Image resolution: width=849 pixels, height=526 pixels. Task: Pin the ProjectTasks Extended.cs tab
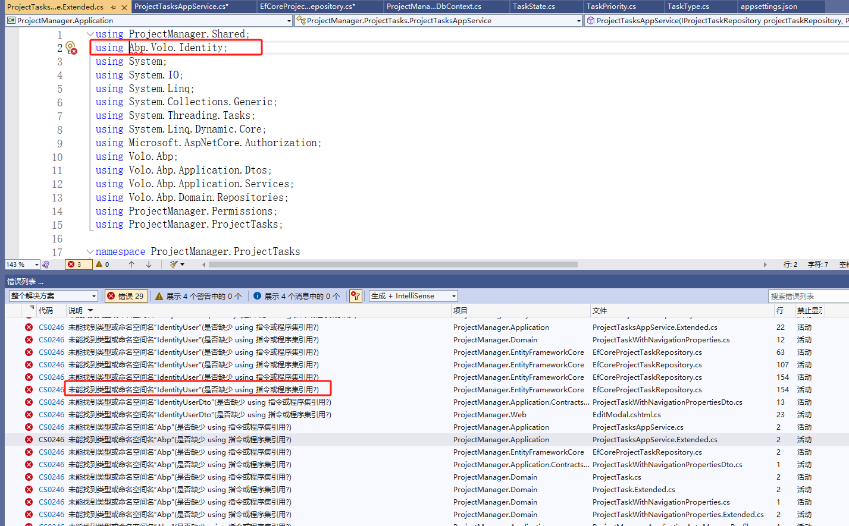tap(113, 7)
